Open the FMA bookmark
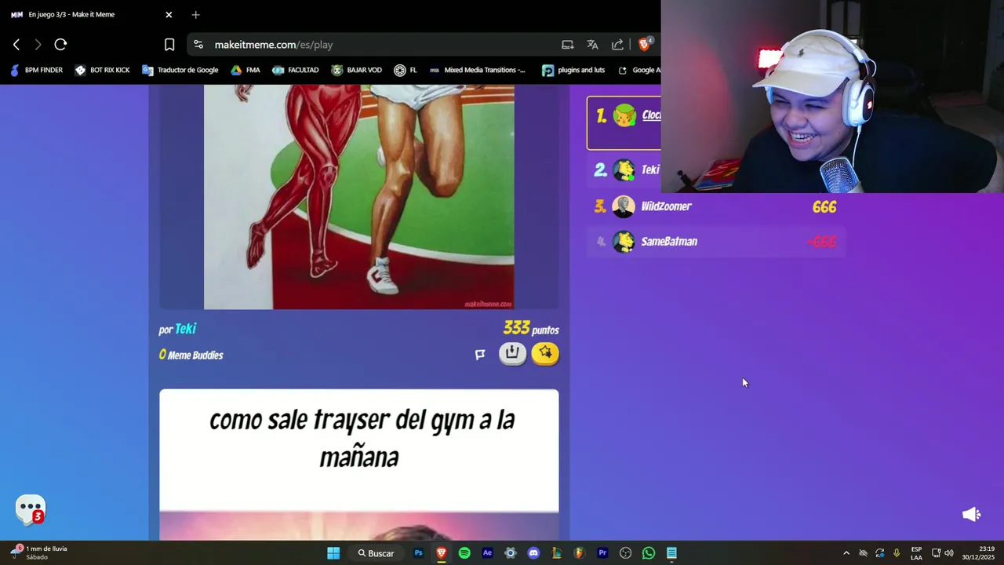The width and height of the screenshot is (1004, 565). click(246, 70)
